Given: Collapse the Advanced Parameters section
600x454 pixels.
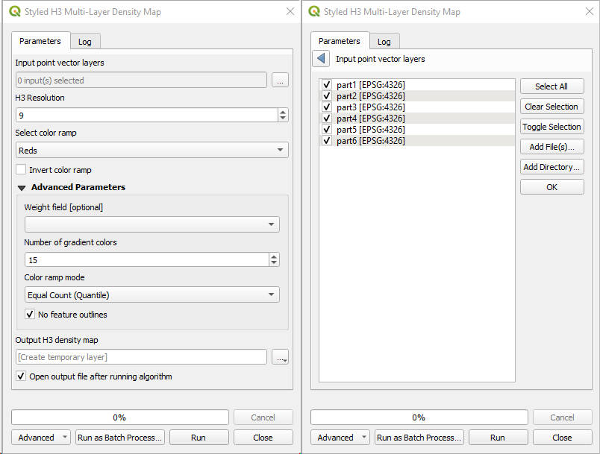Looking at the screenshot, I should (22, 188).
